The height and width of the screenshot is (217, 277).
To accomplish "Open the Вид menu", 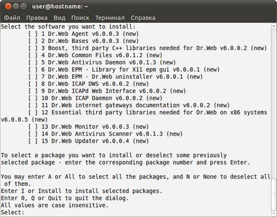I will pos(60,18).
